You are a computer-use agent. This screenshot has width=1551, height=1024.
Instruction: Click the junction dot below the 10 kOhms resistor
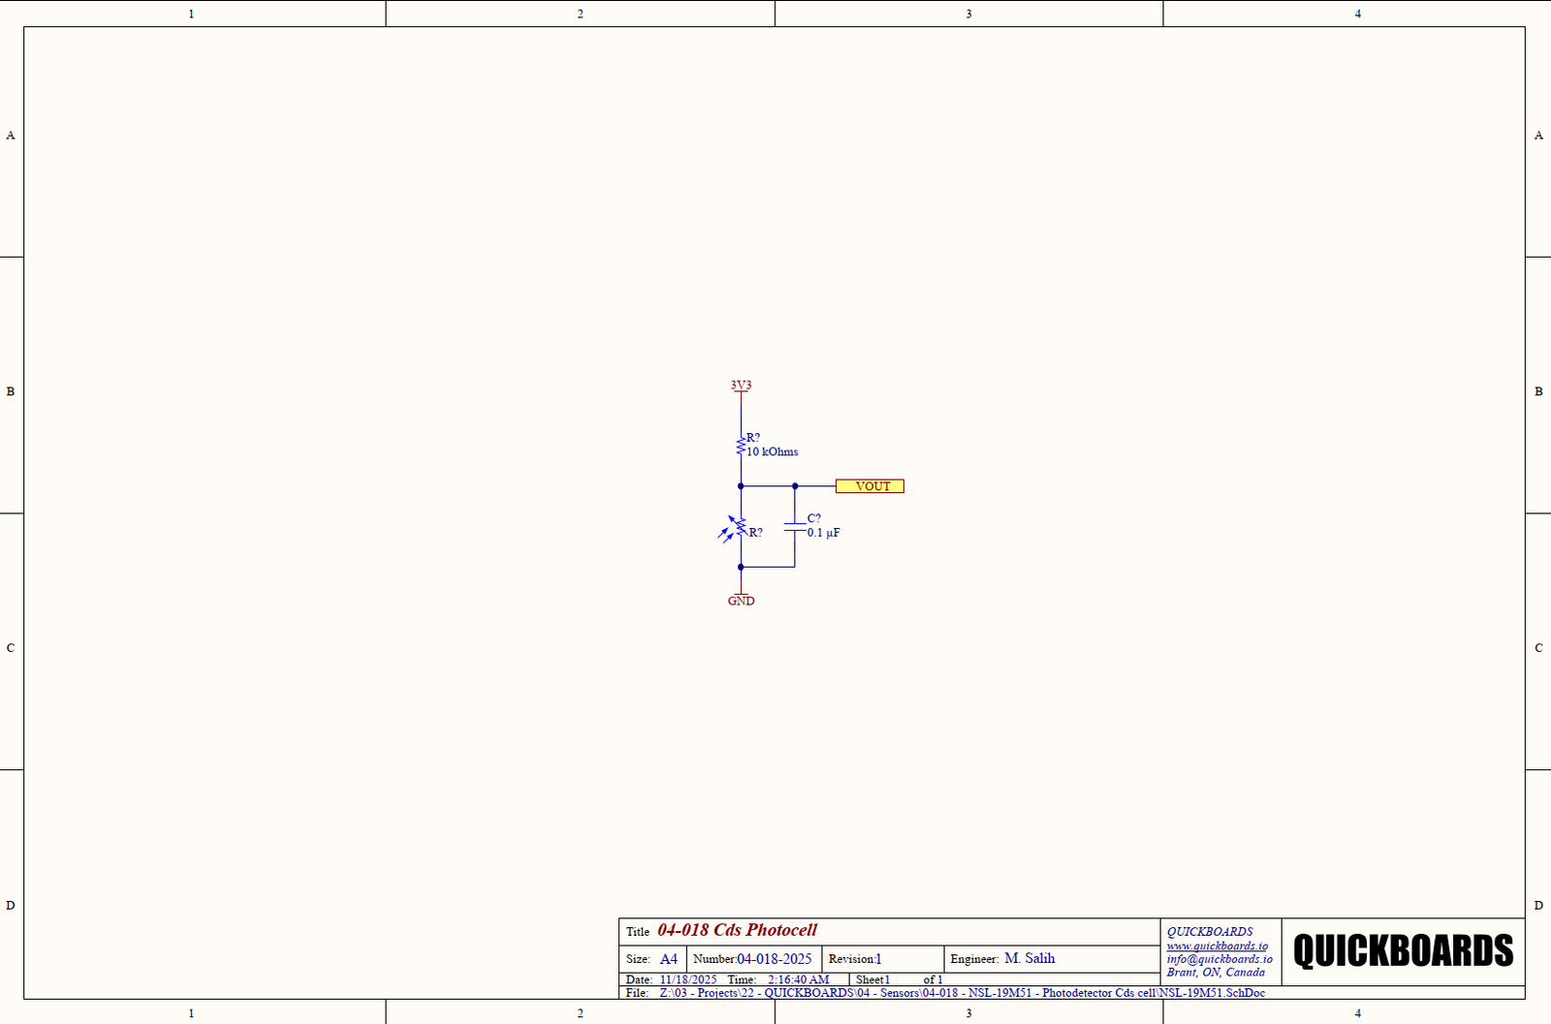[741, 486]
